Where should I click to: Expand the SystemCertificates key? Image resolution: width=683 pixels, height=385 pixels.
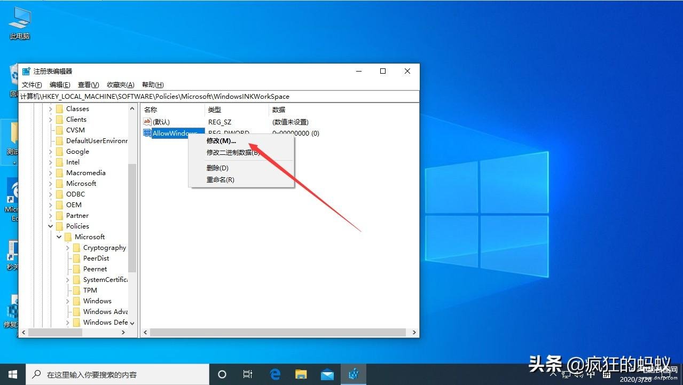coord(68,280)
